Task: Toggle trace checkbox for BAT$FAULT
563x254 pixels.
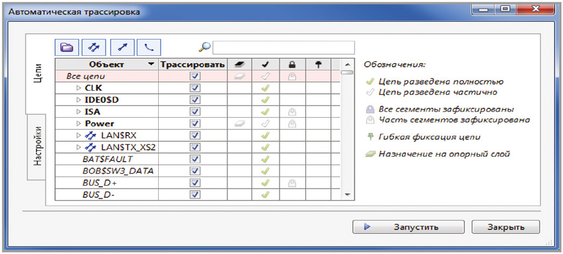Action: coord(195,159)
